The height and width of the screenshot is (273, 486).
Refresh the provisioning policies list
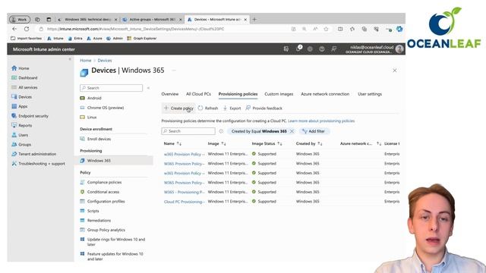coord(208,108)
